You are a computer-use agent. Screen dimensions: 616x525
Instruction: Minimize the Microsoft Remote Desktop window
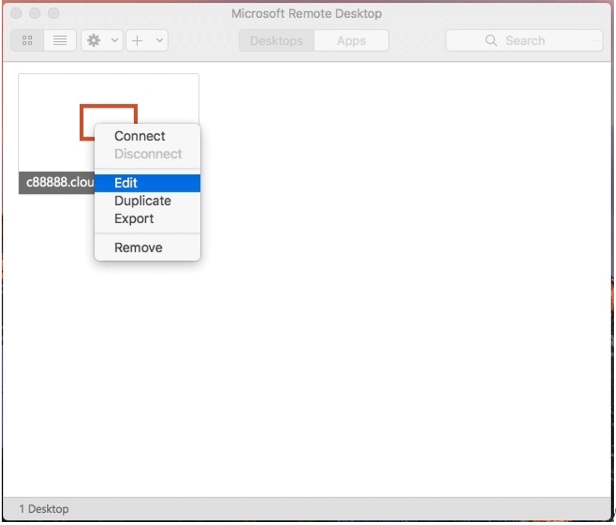(35, 13)
